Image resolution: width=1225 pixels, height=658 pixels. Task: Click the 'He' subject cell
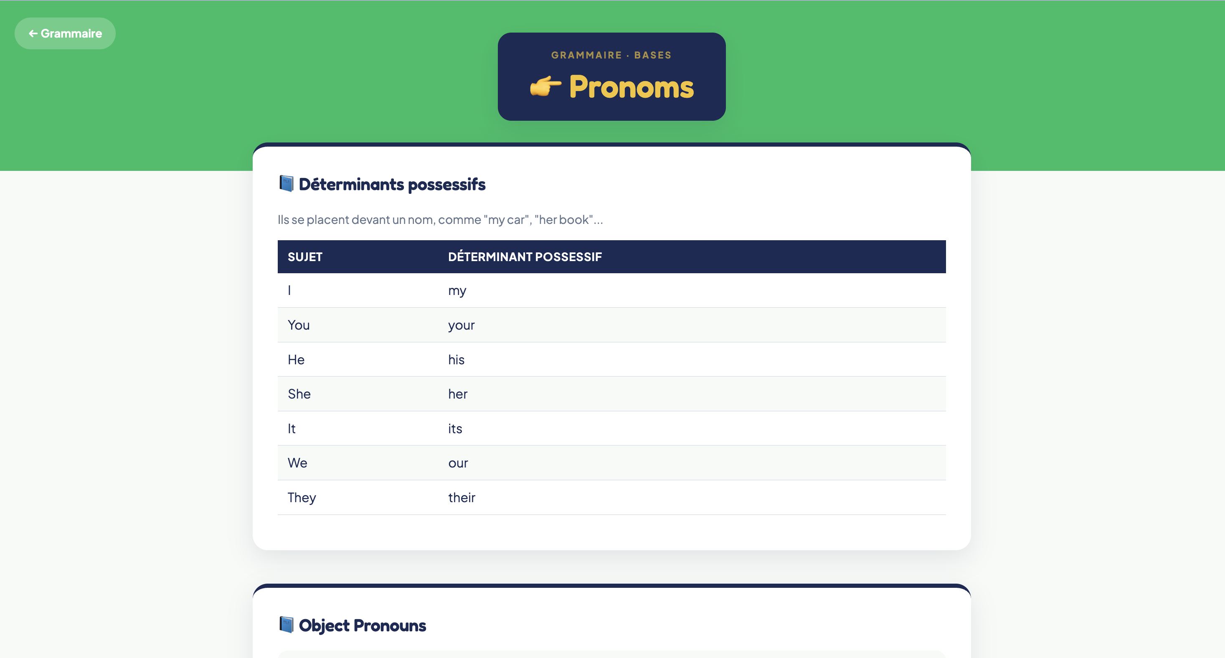pyautogui.click(x=358, y=360)
